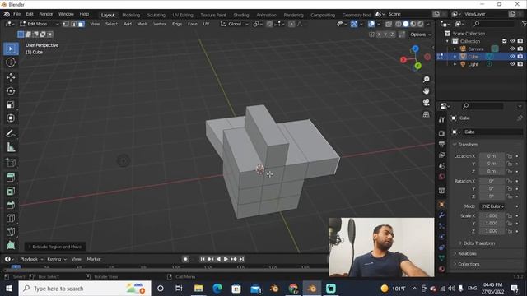Uncheck Collection exclude checkbox
Screen dimensions: 527x296
(x=505, y=41)
